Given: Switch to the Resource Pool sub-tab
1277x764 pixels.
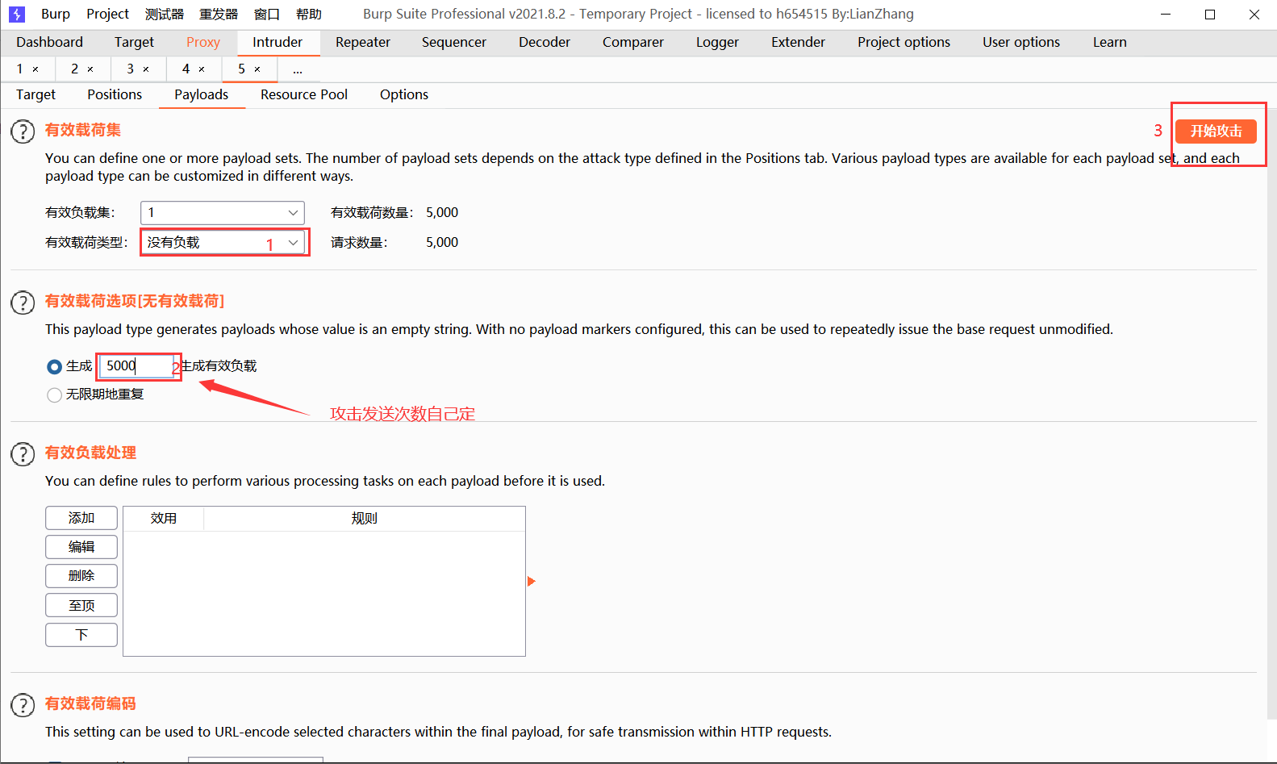Looking at the screenshot, I should pyautogui.click(x=304, y=94).
